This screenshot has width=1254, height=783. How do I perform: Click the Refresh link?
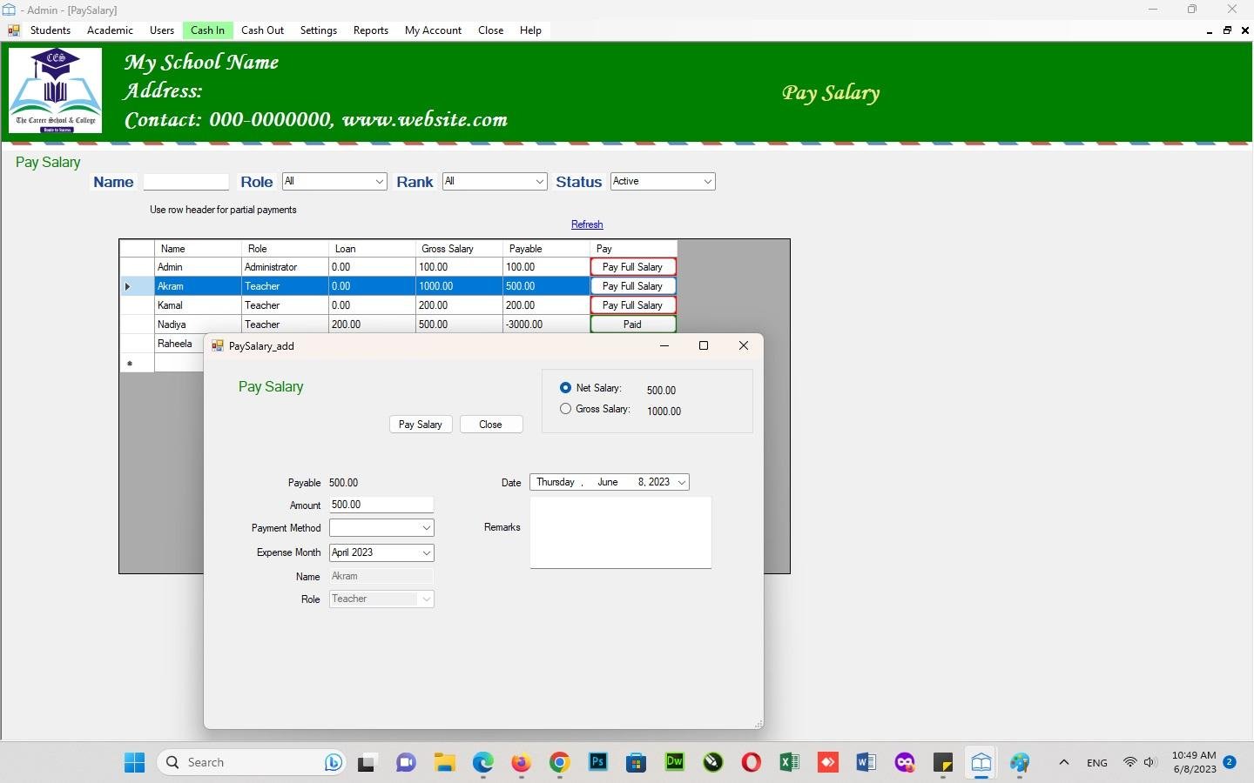point(587,224)
